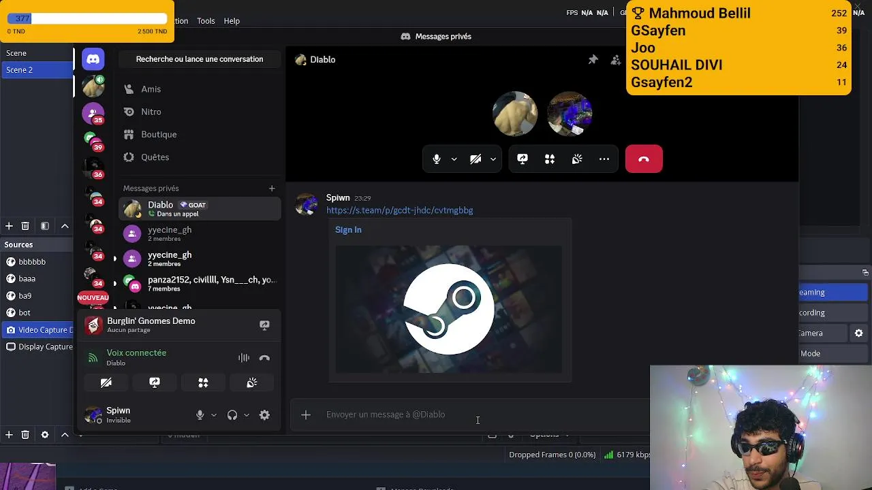Expand output device chevron beside the headphones
The image size is (872, 490).
pyautogui.click(x=247, y=415)
